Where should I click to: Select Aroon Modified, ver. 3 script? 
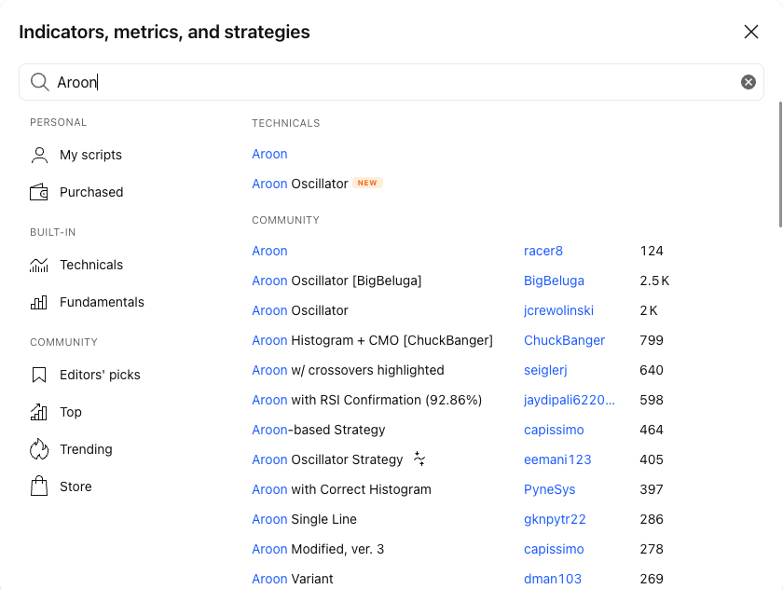(318, 550)
